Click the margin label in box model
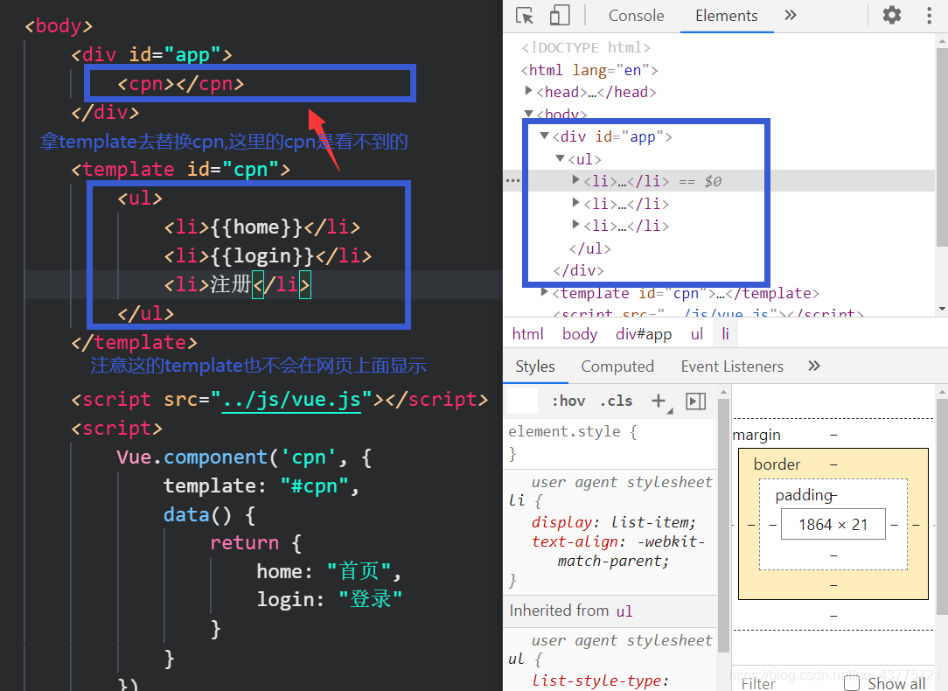Viewport: 948px width, 691px height. tap(757, 435)
